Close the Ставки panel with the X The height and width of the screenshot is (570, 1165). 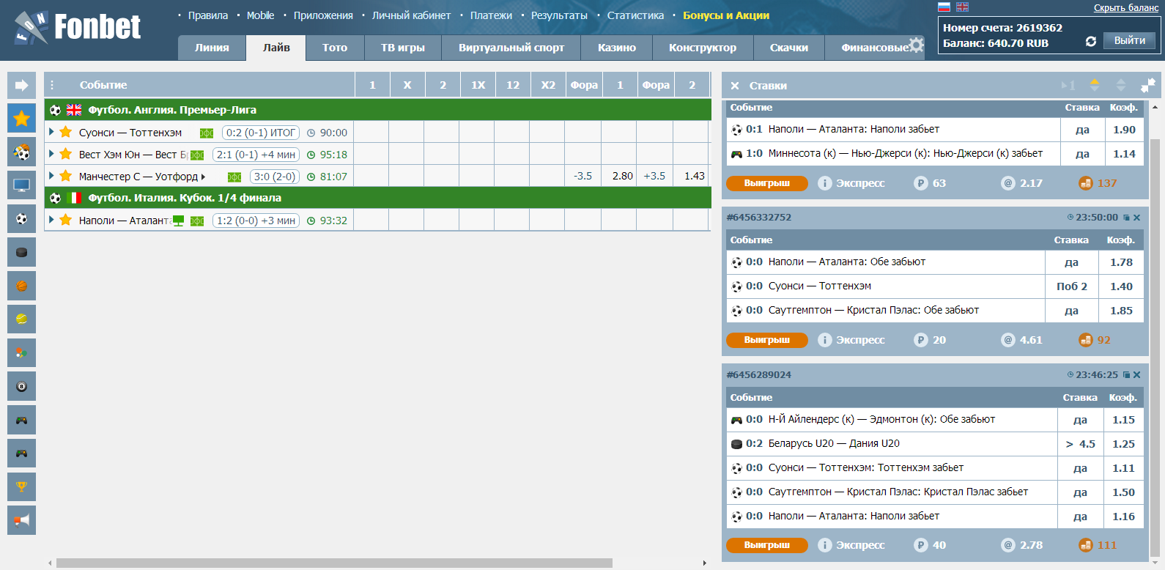click(735, 86)
